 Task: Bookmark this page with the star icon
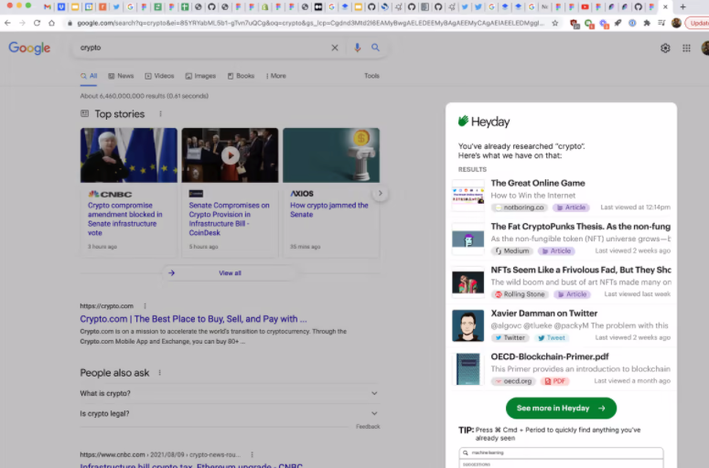pyautogui.click(x=554, y=23)
